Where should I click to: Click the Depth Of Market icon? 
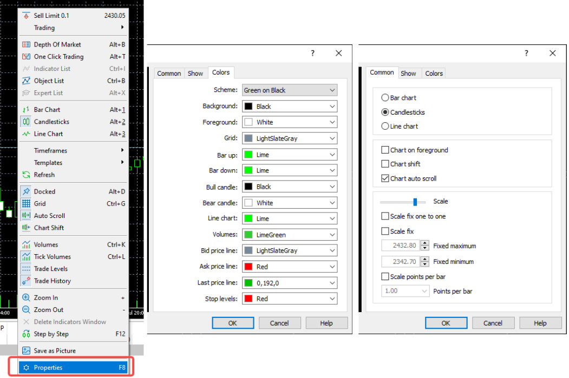click(x=25, y=44)
